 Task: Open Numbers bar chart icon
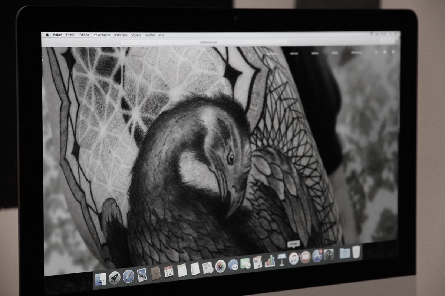pos(270,260)
